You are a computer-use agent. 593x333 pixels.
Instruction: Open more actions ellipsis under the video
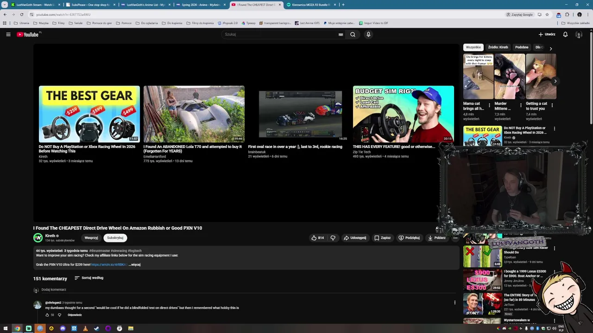(x=455, y=238)
